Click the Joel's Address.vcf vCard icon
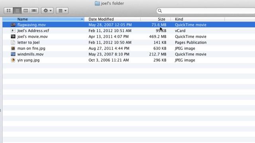The width and height of the screenshot is (255, 143). pyautogui.click(x=13, y=31)
